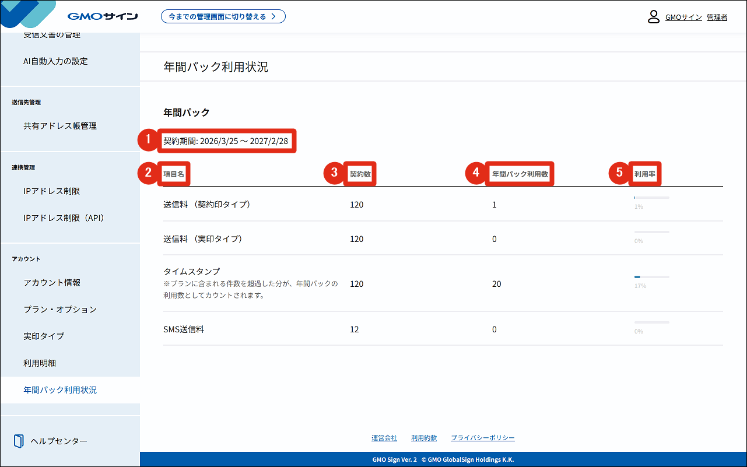Open the ヘルプセンター link
747x467 pixels.
(59, 441)
